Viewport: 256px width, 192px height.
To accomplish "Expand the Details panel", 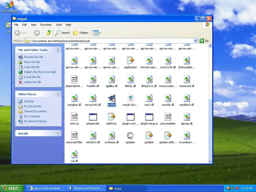I will [58, 133].
